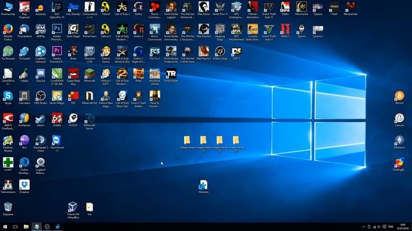Open the Windows Start menu

coord(5,227)
